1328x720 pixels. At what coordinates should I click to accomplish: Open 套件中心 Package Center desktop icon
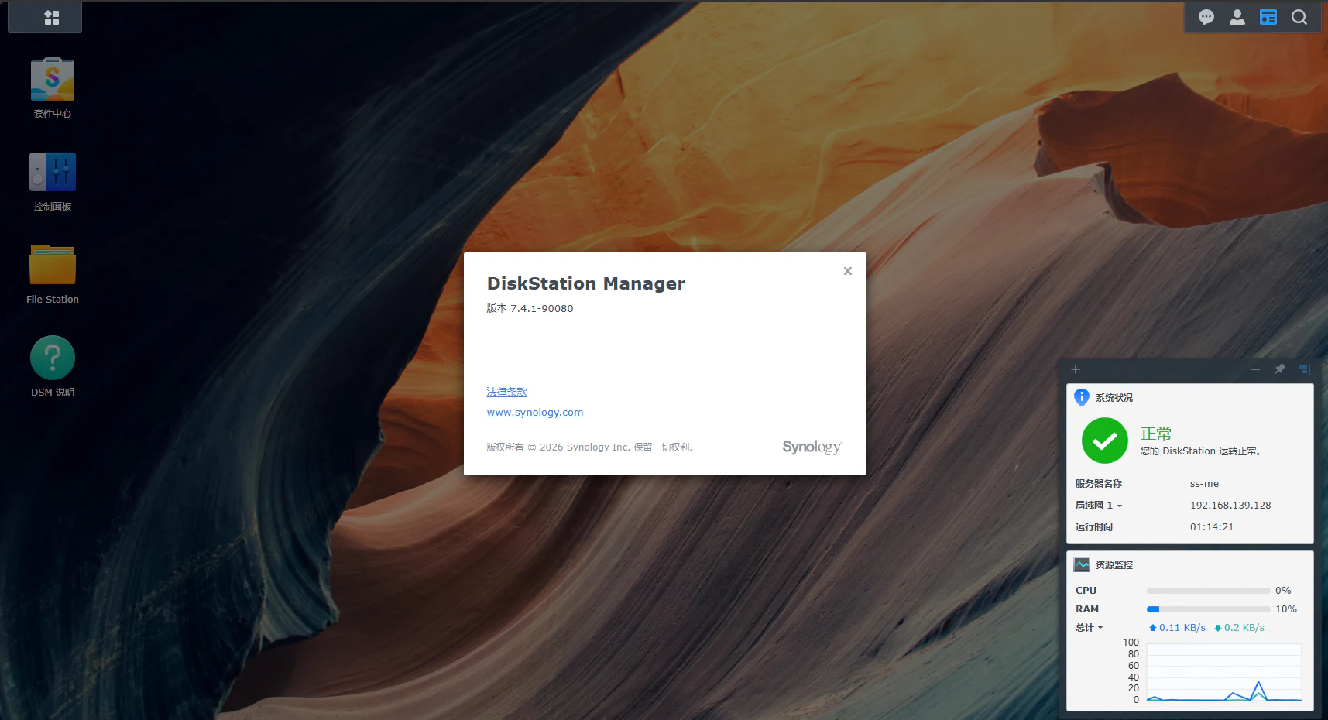point(53,88)
